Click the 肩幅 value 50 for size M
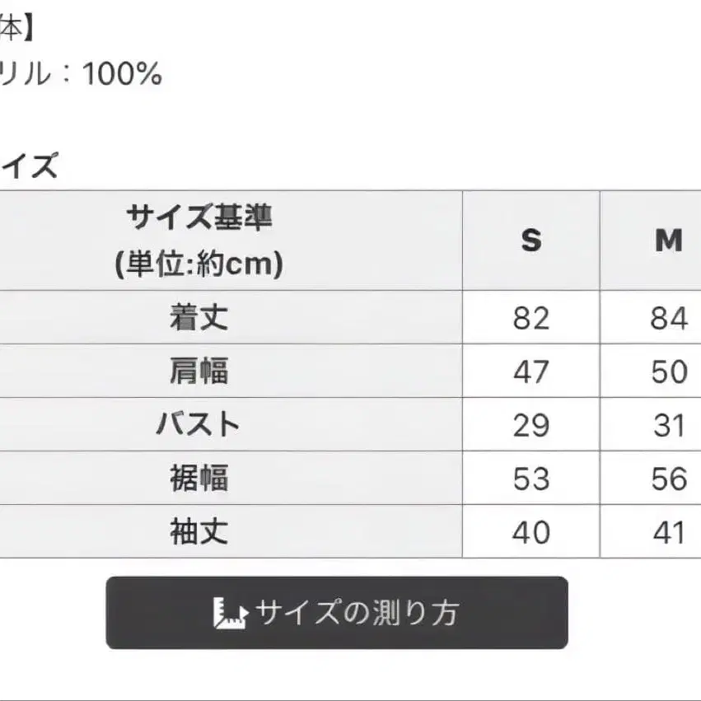 (668, 372)
